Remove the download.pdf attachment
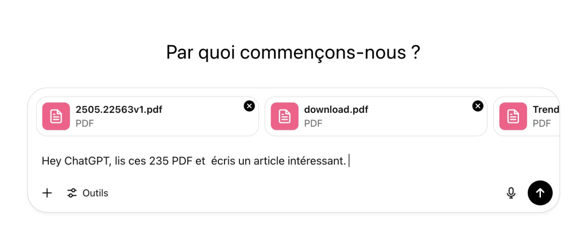The width and height of the screenshot is (588, 245). 478,106
